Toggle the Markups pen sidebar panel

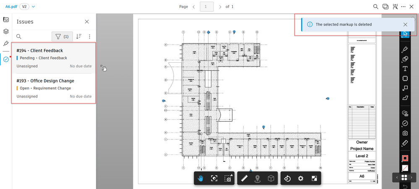click(6, 43)
